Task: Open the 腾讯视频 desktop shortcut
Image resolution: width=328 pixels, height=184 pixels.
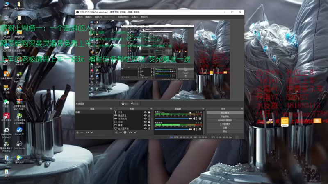Action: tap(19, 159)
